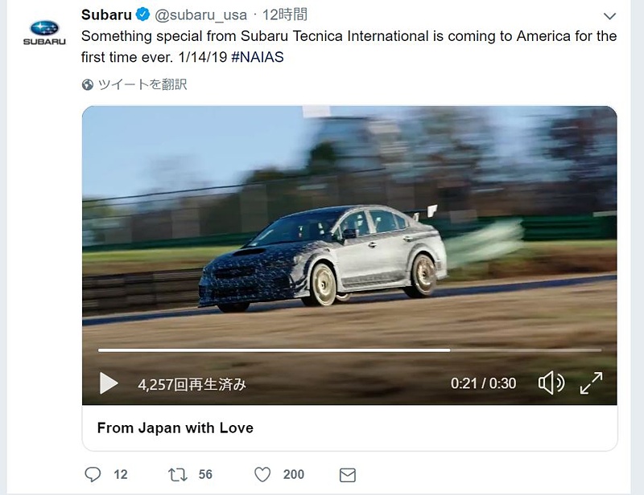Screen dimensions: 644x495
Task: View the 56 retweet count
Action: pos(205,474)
